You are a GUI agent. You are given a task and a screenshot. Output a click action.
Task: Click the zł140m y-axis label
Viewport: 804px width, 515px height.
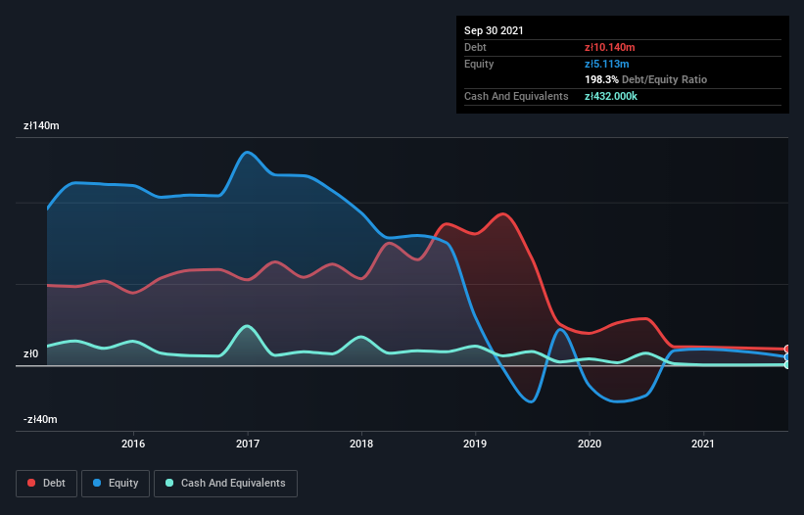tap(41, 125)
